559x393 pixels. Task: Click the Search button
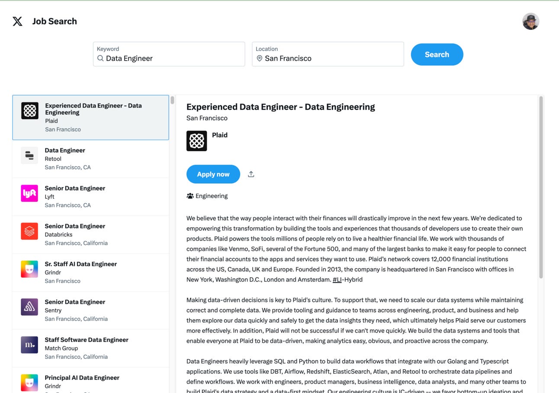(437, 54)
